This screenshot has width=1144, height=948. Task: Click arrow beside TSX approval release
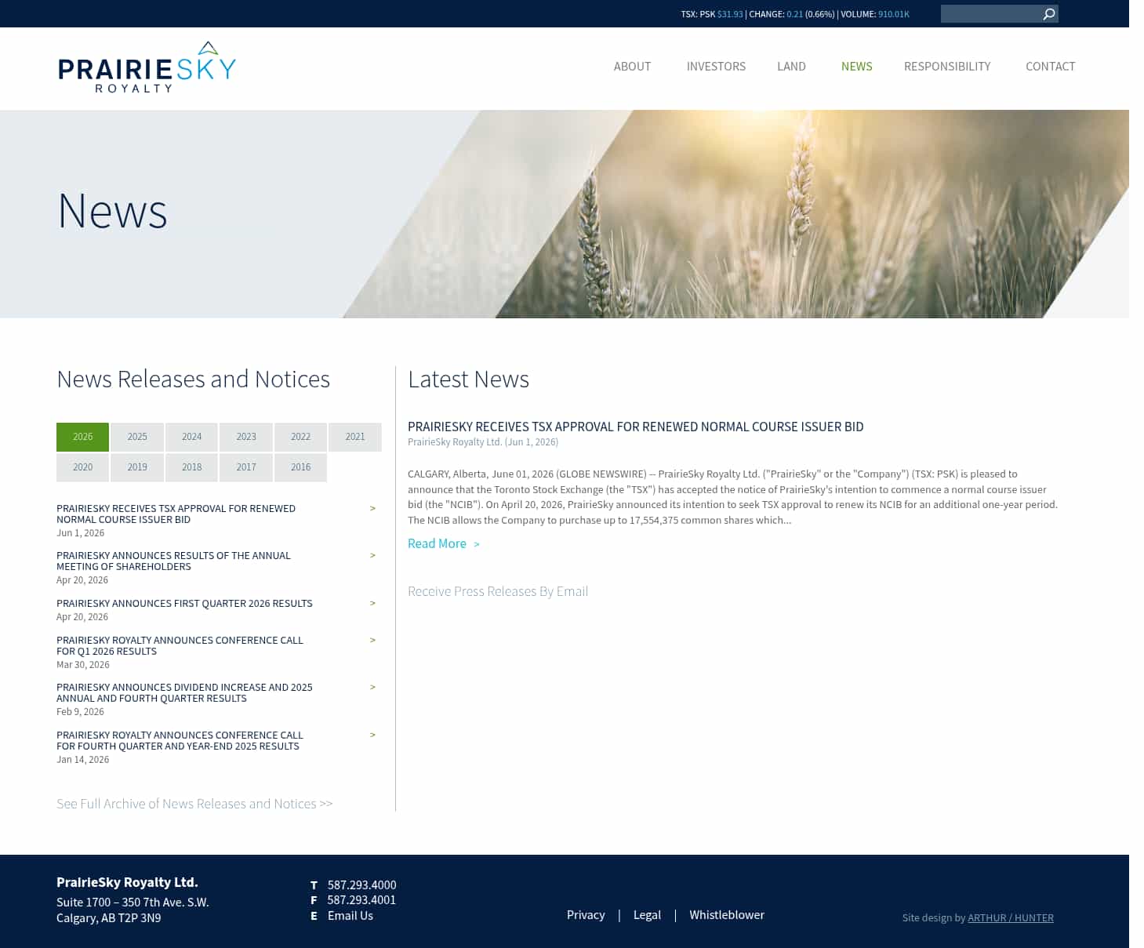point(372,508)
